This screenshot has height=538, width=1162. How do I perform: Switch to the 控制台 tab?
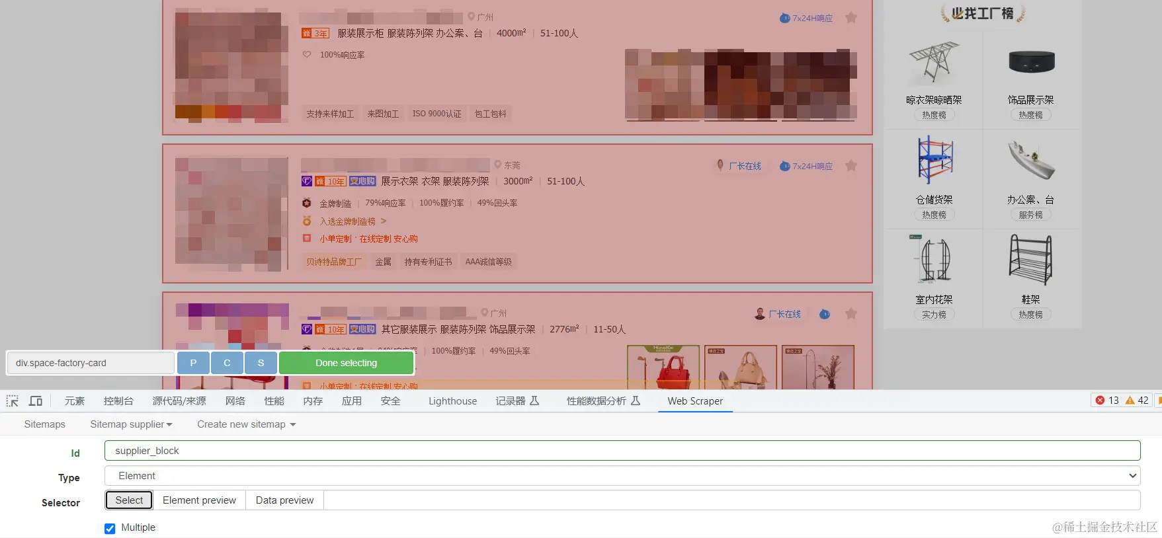tap(118, 401)
